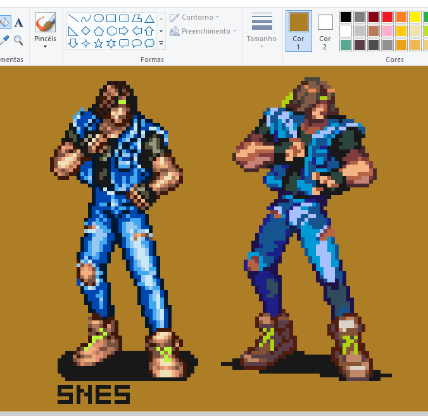Activate the Cor 1 foreground color
This screenshot has height=416, width=428.
[299, 31]
